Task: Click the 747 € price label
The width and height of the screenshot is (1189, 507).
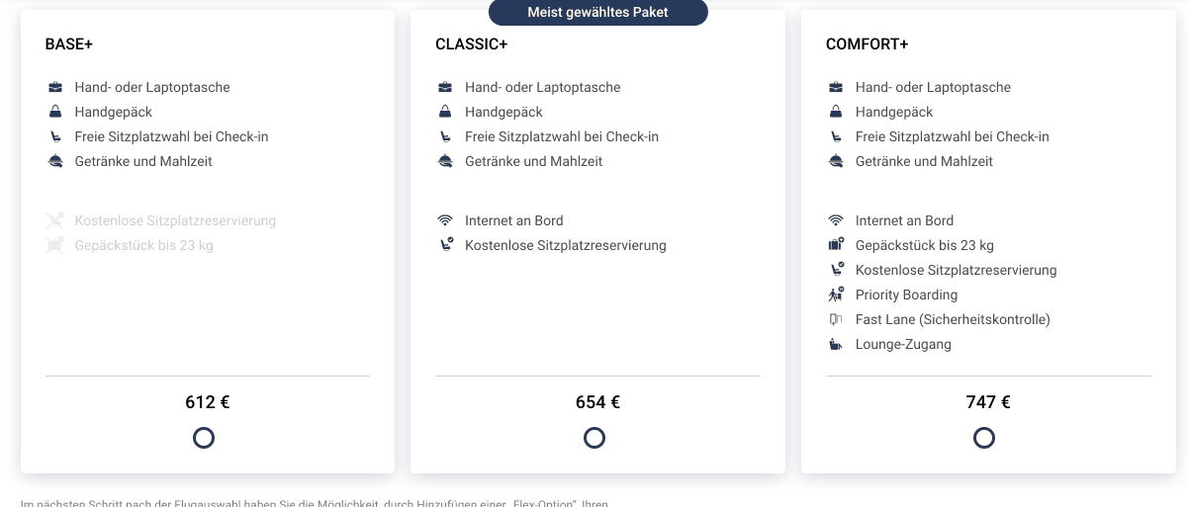Action: point(988,402)
